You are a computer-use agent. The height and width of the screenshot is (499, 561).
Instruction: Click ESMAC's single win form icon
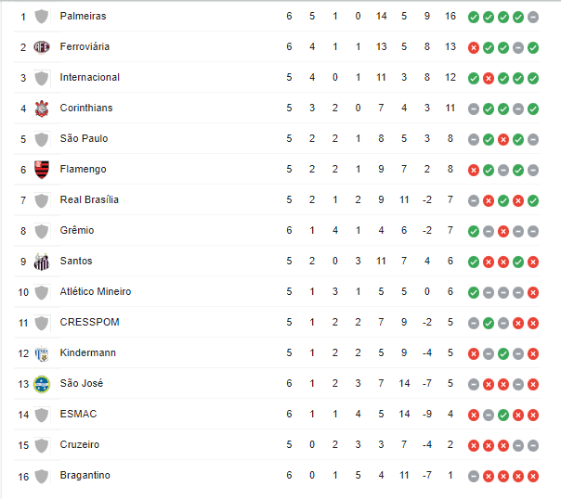(503, 414)
